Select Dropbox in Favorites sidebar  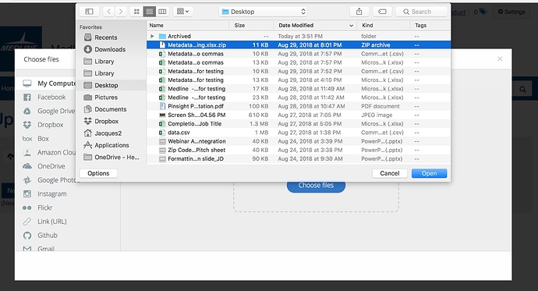click(x=111, y=121)
